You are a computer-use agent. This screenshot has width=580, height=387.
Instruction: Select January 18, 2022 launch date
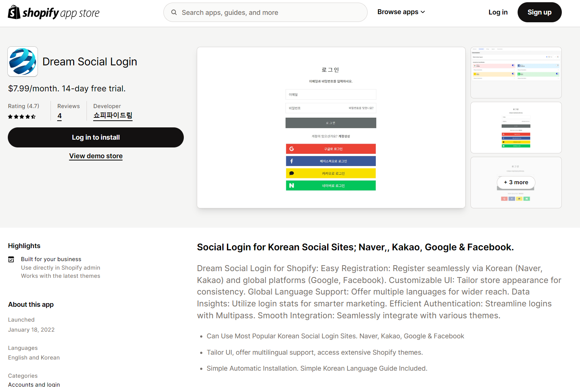32,330
